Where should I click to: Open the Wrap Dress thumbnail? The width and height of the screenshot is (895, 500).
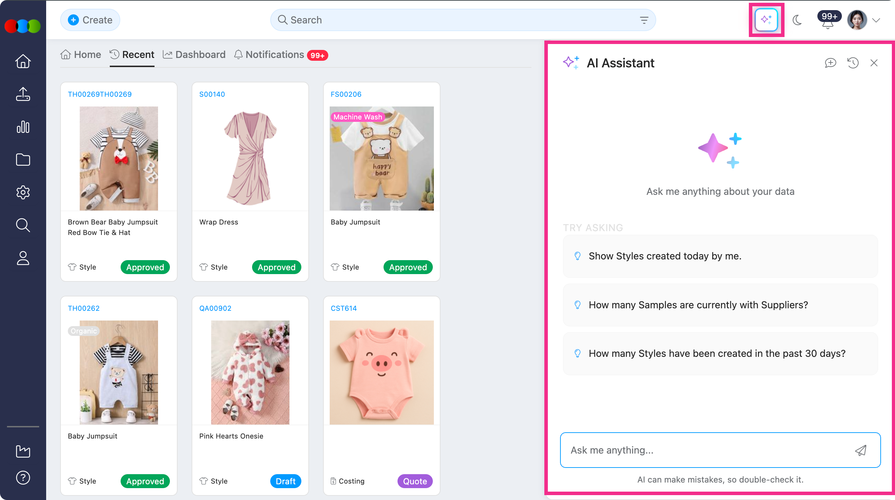tap(250, 158)
